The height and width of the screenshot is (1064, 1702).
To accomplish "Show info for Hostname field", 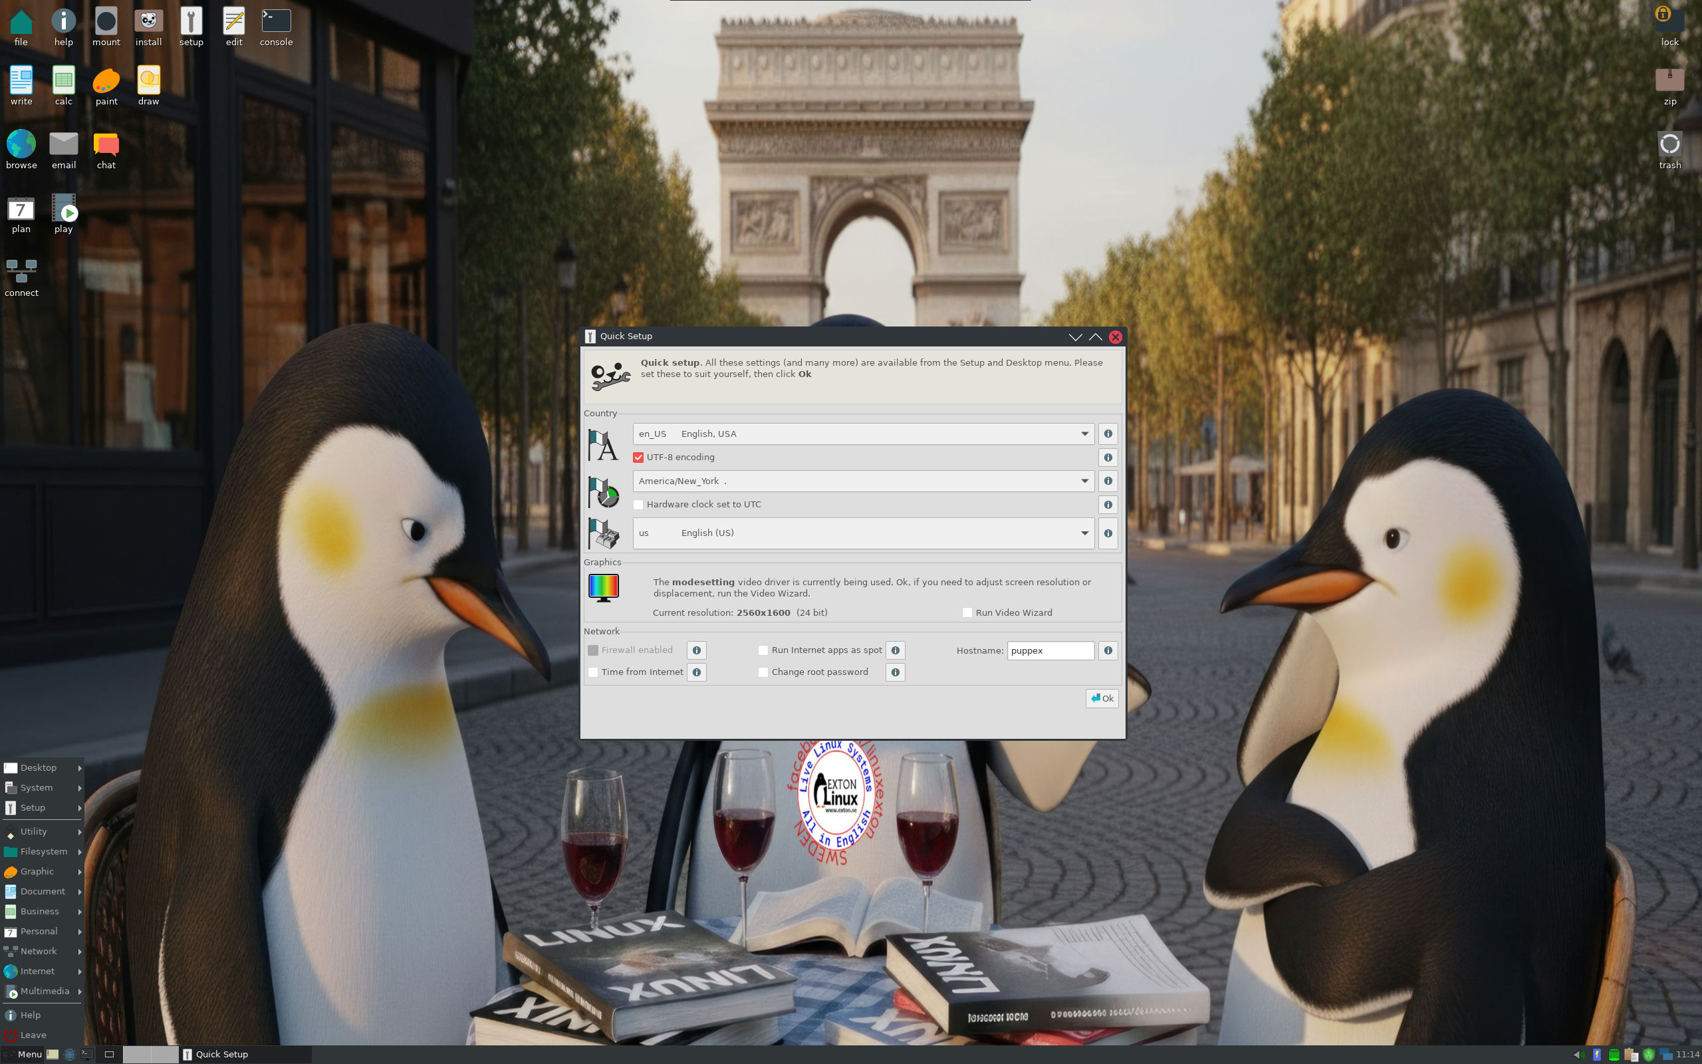I will 1108,650.
